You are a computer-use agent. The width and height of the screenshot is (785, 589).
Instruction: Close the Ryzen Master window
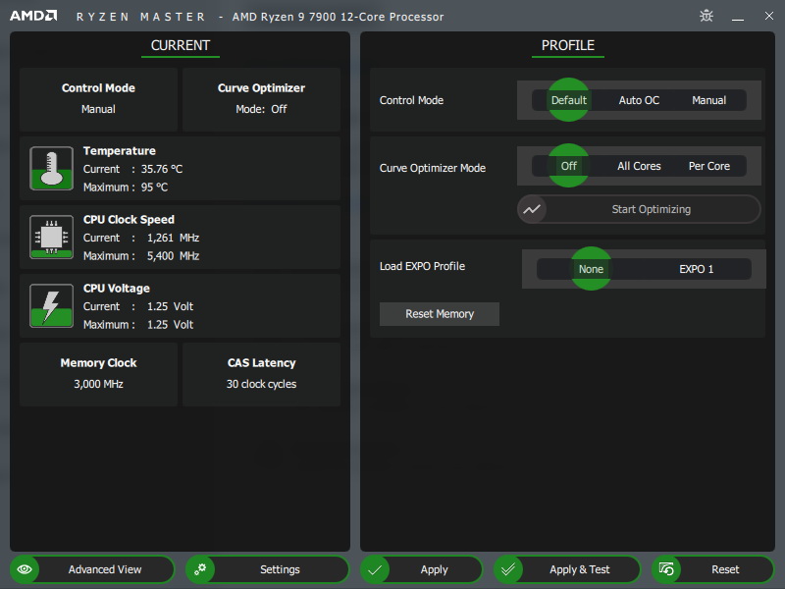(x=769, y=16)
